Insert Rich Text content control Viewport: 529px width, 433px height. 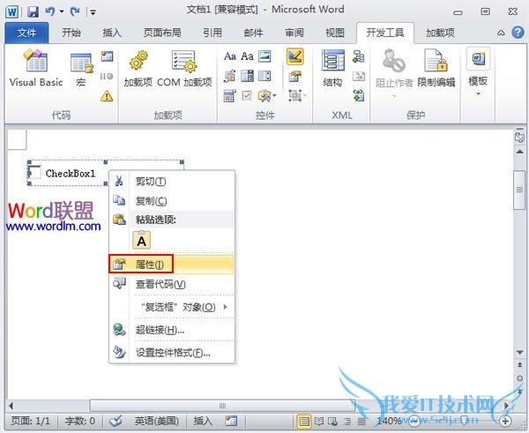point(230,56)
